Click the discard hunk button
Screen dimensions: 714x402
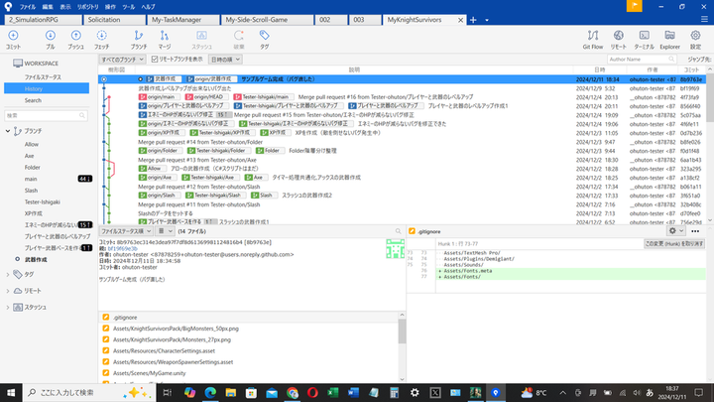click(x=674, y=244)
